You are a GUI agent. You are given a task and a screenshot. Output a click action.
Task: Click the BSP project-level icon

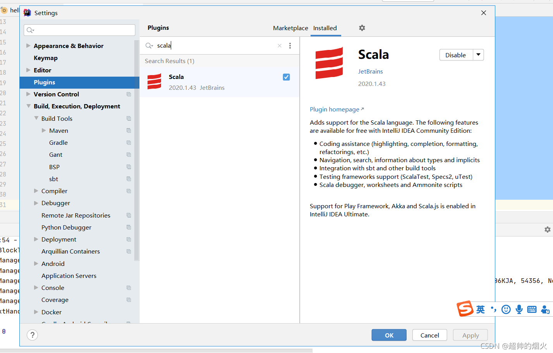129,167
